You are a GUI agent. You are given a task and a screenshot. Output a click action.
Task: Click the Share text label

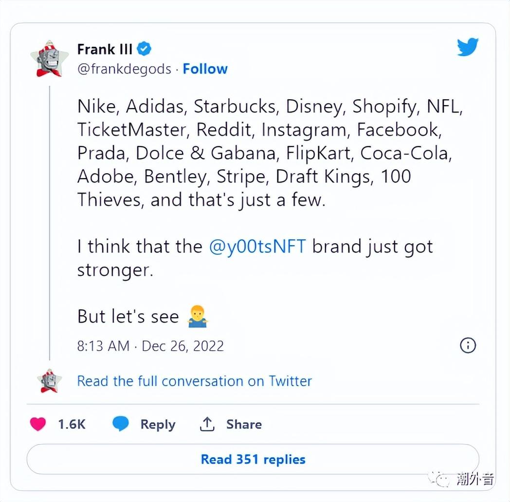coord(244,424)
